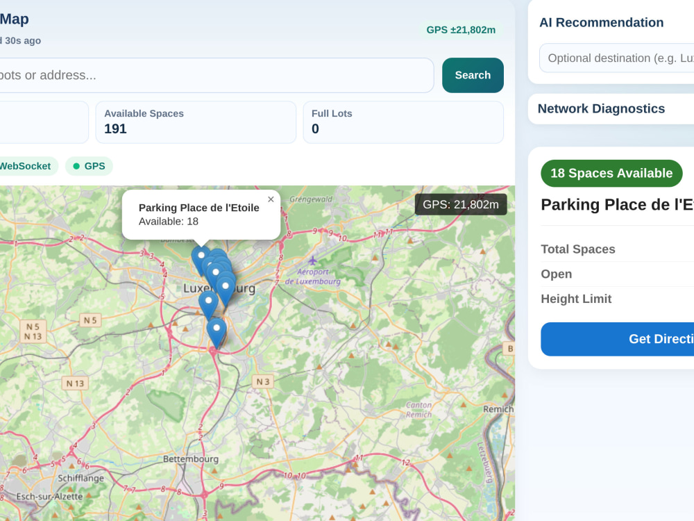The height and width of the screenshot is (521, 694).
Task: Click the Esch-sur-Alzette label on map
Action: coord(49,496)
